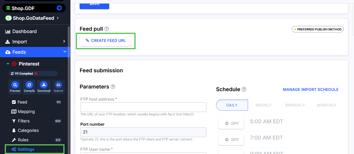
Task: Collapse the Pinterest feed tree
Action: (8, 64)
